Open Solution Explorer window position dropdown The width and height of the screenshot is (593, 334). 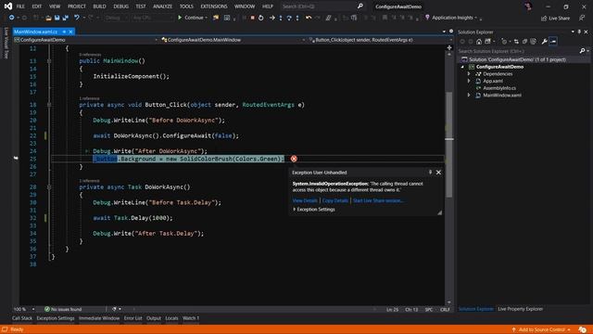[573, 32]
